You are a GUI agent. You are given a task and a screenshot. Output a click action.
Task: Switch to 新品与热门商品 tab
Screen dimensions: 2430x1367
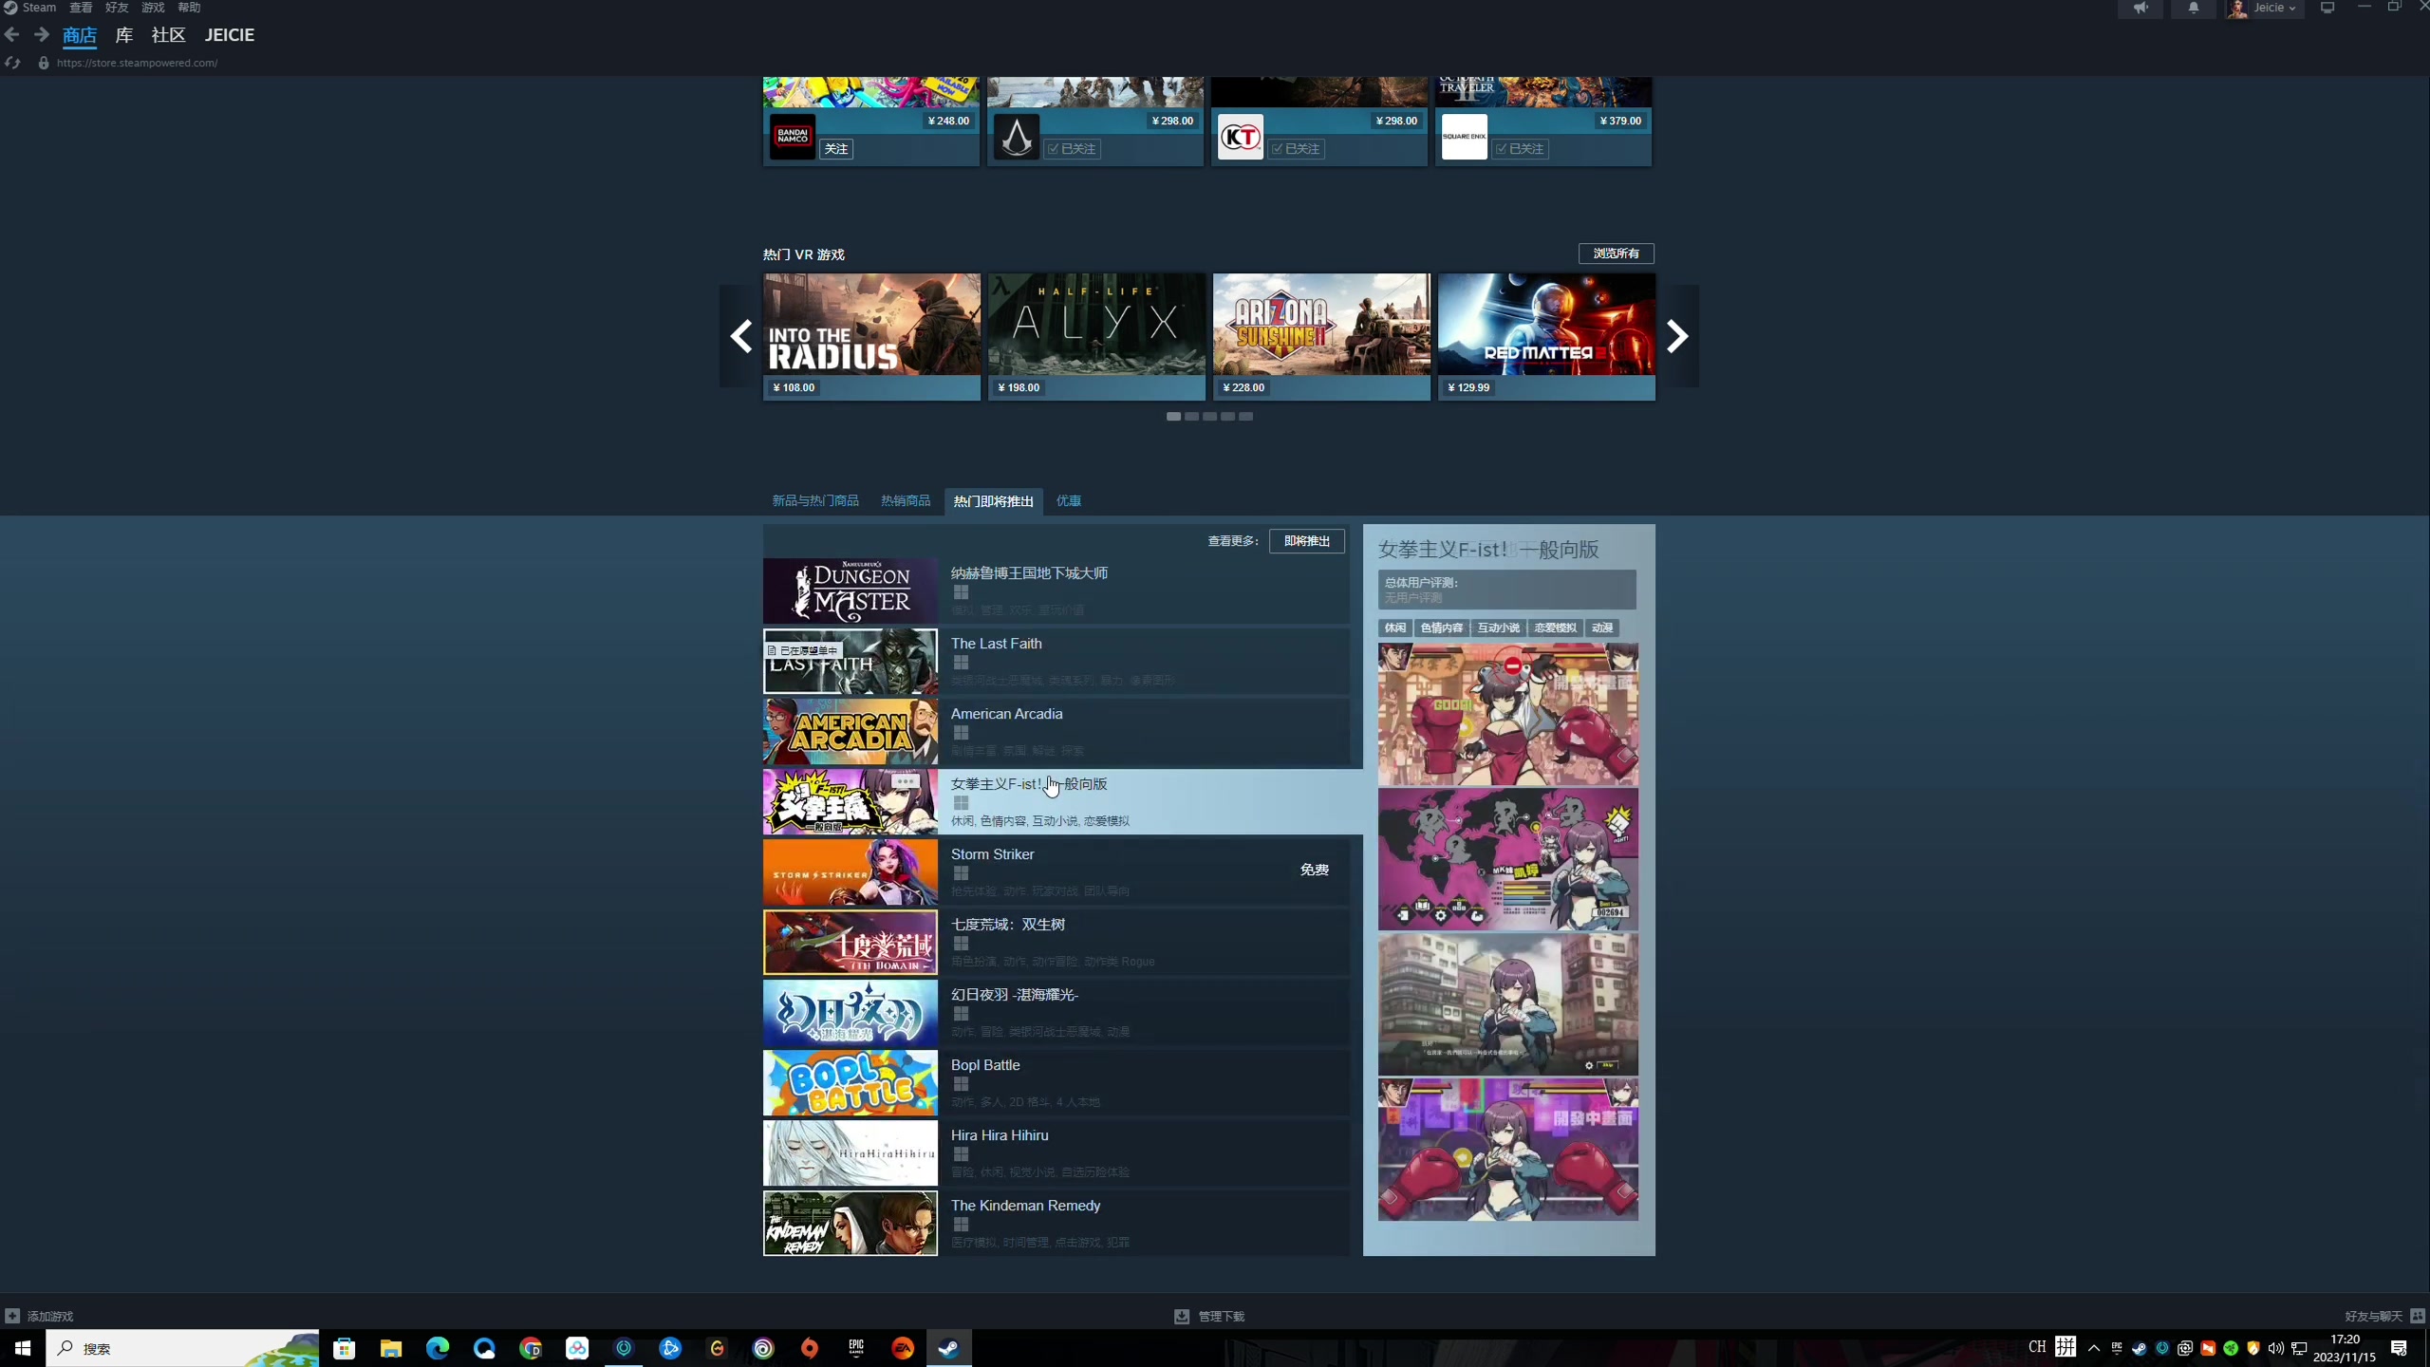click(815, 501)
